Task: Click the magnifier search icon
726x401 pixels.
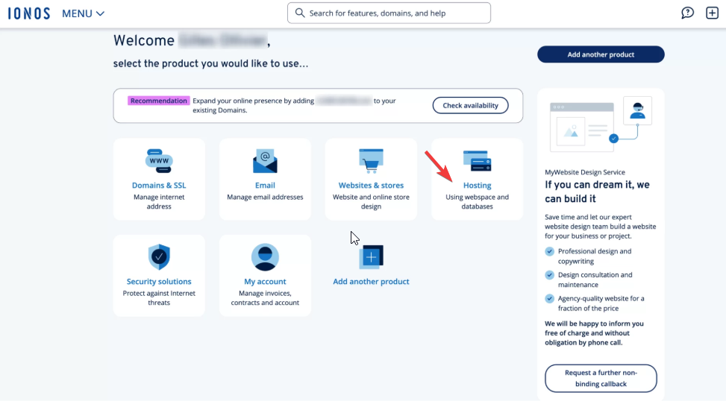Action: point(300,13)
